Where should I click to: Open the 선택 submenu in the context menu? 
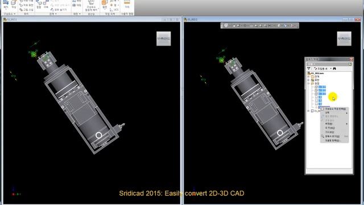click(334, 113)
